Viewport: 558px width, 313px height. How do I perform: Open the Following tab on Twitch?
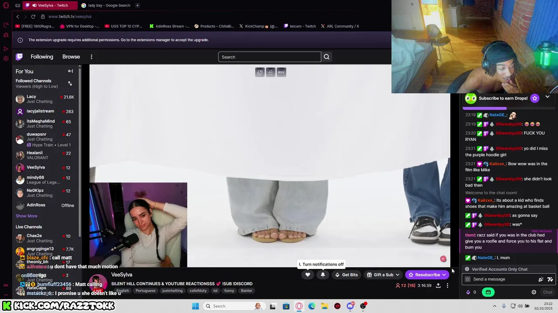click(42, 57)
